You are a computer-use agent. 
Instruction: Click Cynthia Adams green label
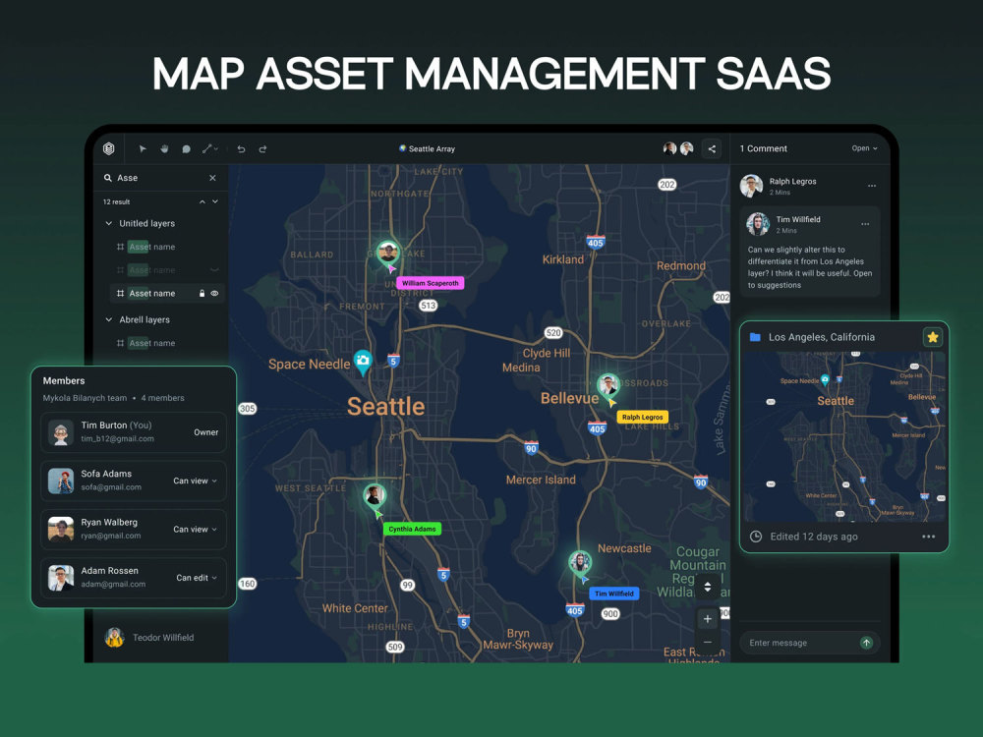tap(412, 529)
